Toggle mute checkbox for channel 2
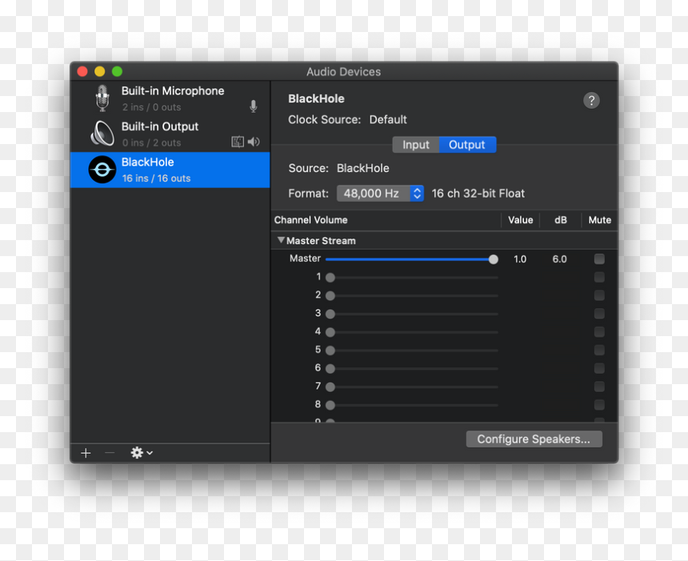The height and width of the screenshot is (561, 688). coord(599,295)
